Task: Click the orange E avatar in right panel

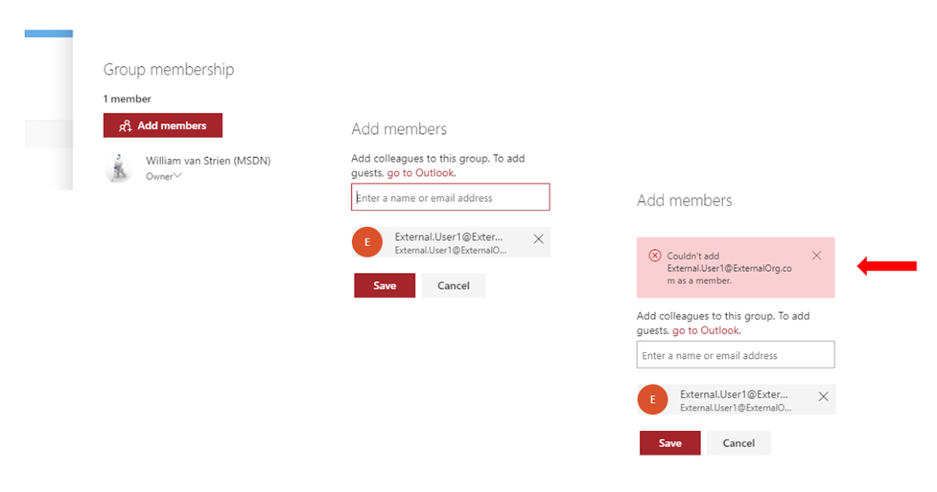Action: click(653, 399)
